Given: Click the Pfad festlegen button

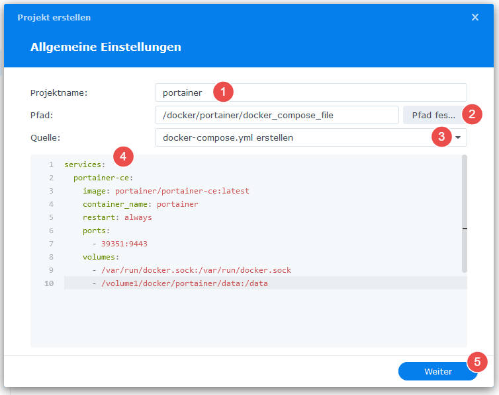Looking at the screenshot, I should click(433, 115).
